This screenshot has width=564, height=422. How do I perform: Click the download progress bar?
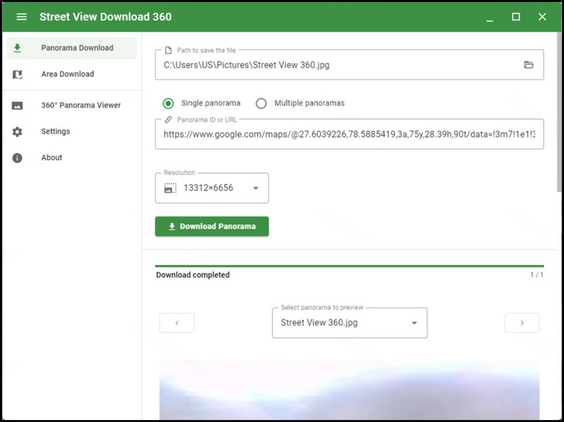pos(350,266)
